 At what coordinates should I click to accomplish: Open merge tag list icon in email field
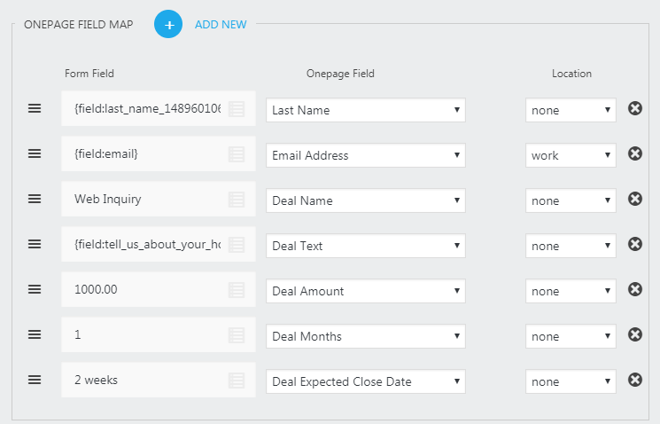(x=237, y=154)
